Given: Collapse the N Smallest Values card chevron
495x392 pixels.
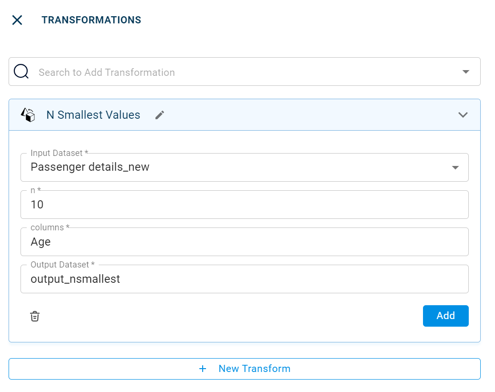Looking at the screenshot, I should 463,115.
